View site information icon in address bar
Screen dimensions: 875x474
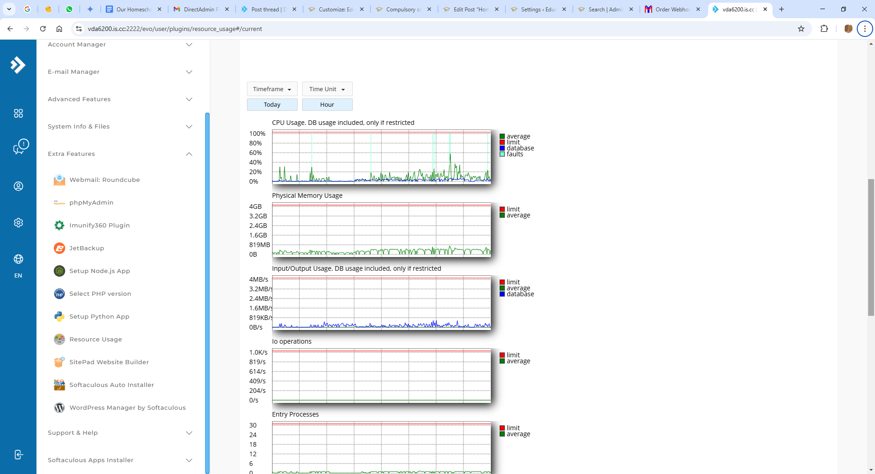click(79, 29)
